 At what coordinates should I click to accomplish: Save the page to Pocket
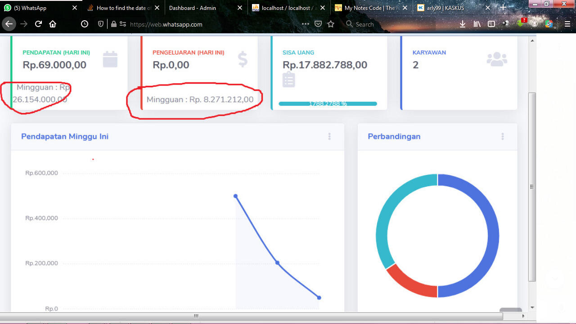pos(318,23)
